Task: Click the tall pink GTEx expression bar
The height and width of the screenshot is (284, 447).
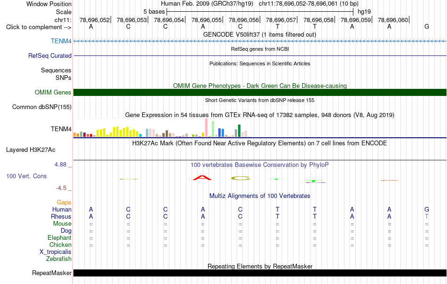Action: pyautogui.click(x=206, y=128)
